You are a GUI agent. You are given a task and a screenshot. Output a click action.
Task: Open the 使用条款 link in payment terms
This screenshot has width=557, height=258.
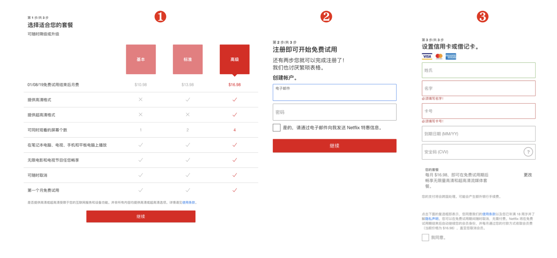pyautogui.click(x=489, y=214)
